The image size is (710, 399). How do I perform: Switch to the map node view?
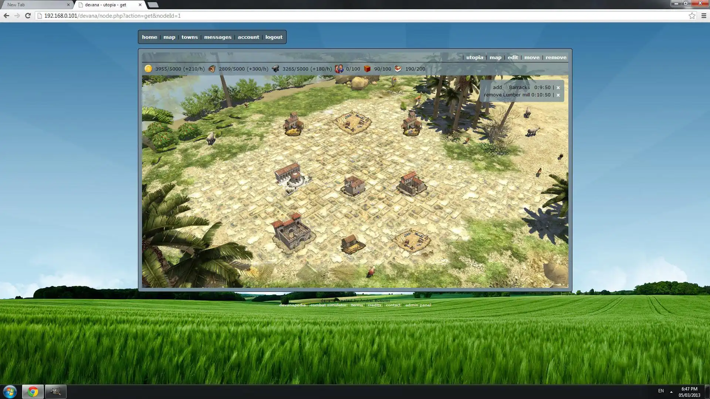[496, 57]
